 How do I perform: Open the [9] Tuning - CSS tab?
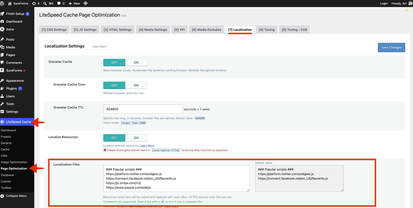pyautogui.click(x=294, y=30)
